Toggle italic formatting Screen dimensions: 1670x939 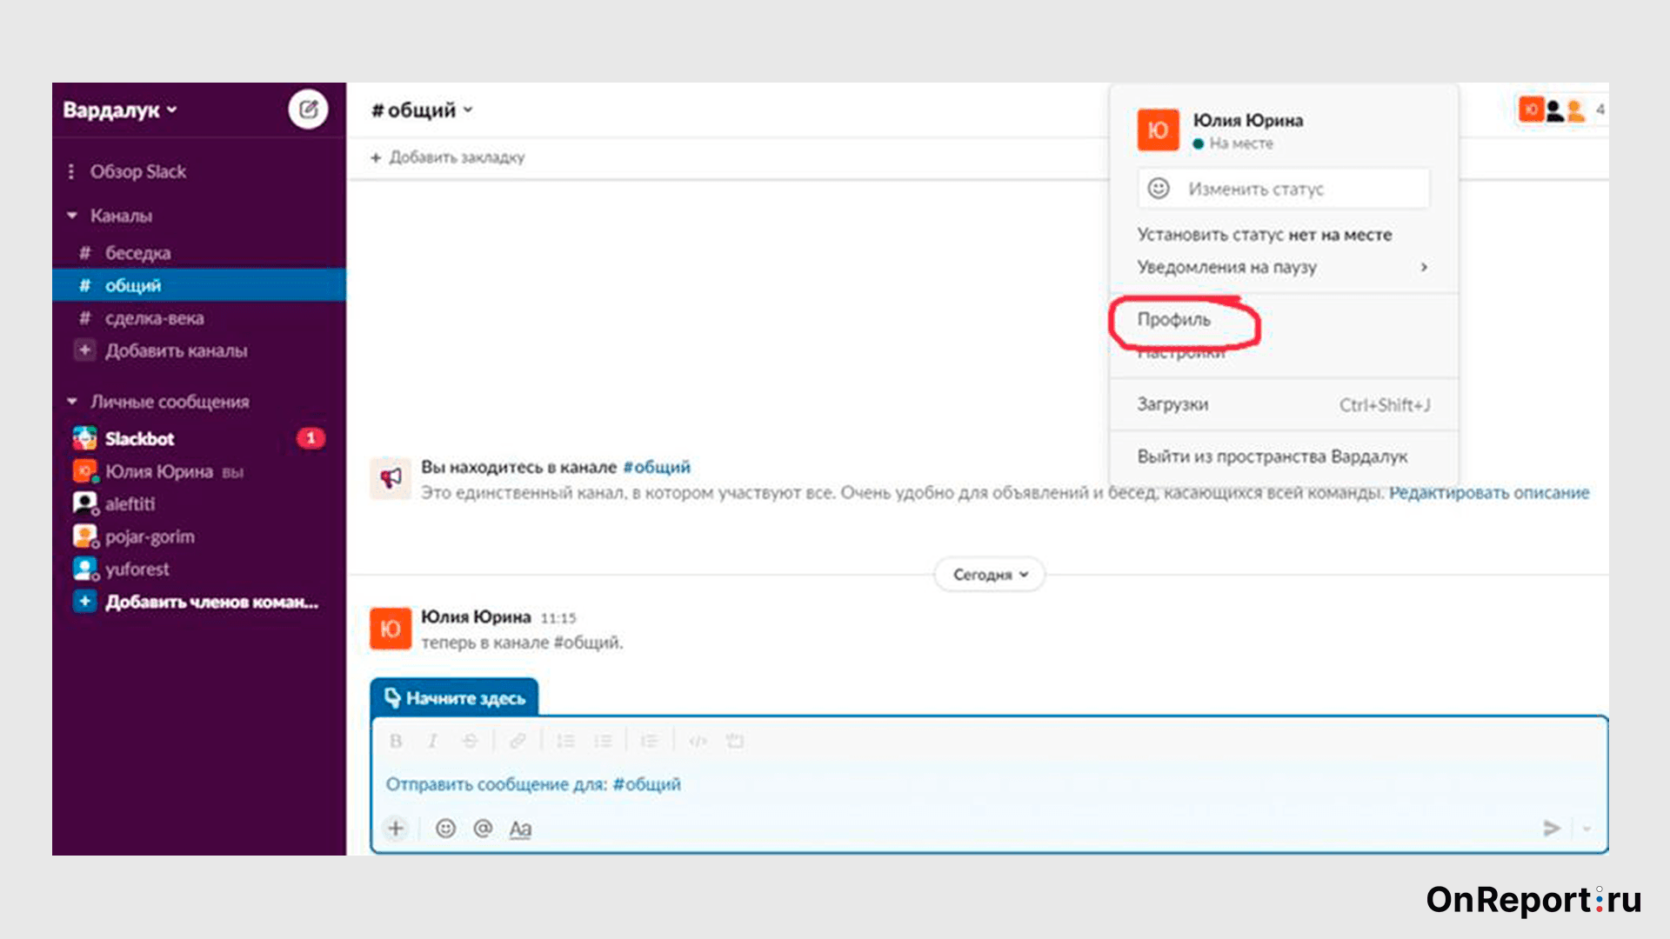[432, 741]
